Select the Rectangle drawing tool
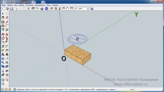 coord(3,22)
